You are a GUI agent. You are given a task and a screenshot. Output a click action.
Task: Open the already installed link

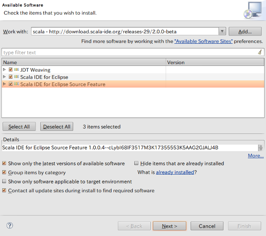pyautogui.click(x=175, y=172)
